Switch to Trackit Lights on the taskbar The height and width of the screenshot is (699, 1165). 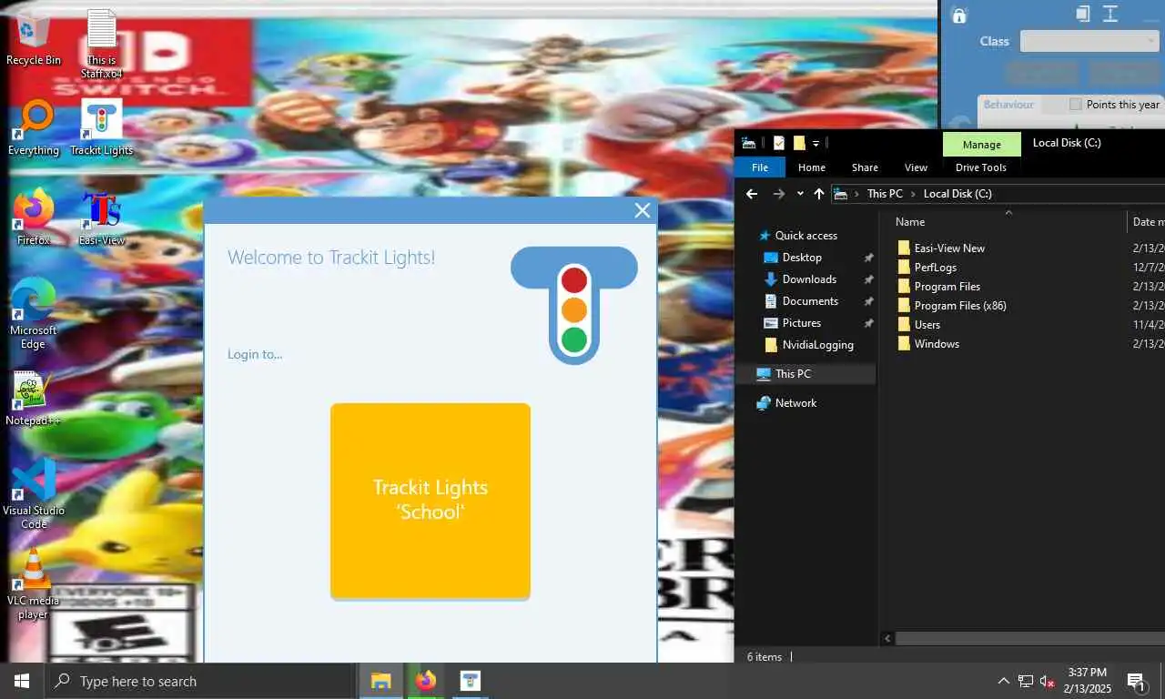click(470, 681)
